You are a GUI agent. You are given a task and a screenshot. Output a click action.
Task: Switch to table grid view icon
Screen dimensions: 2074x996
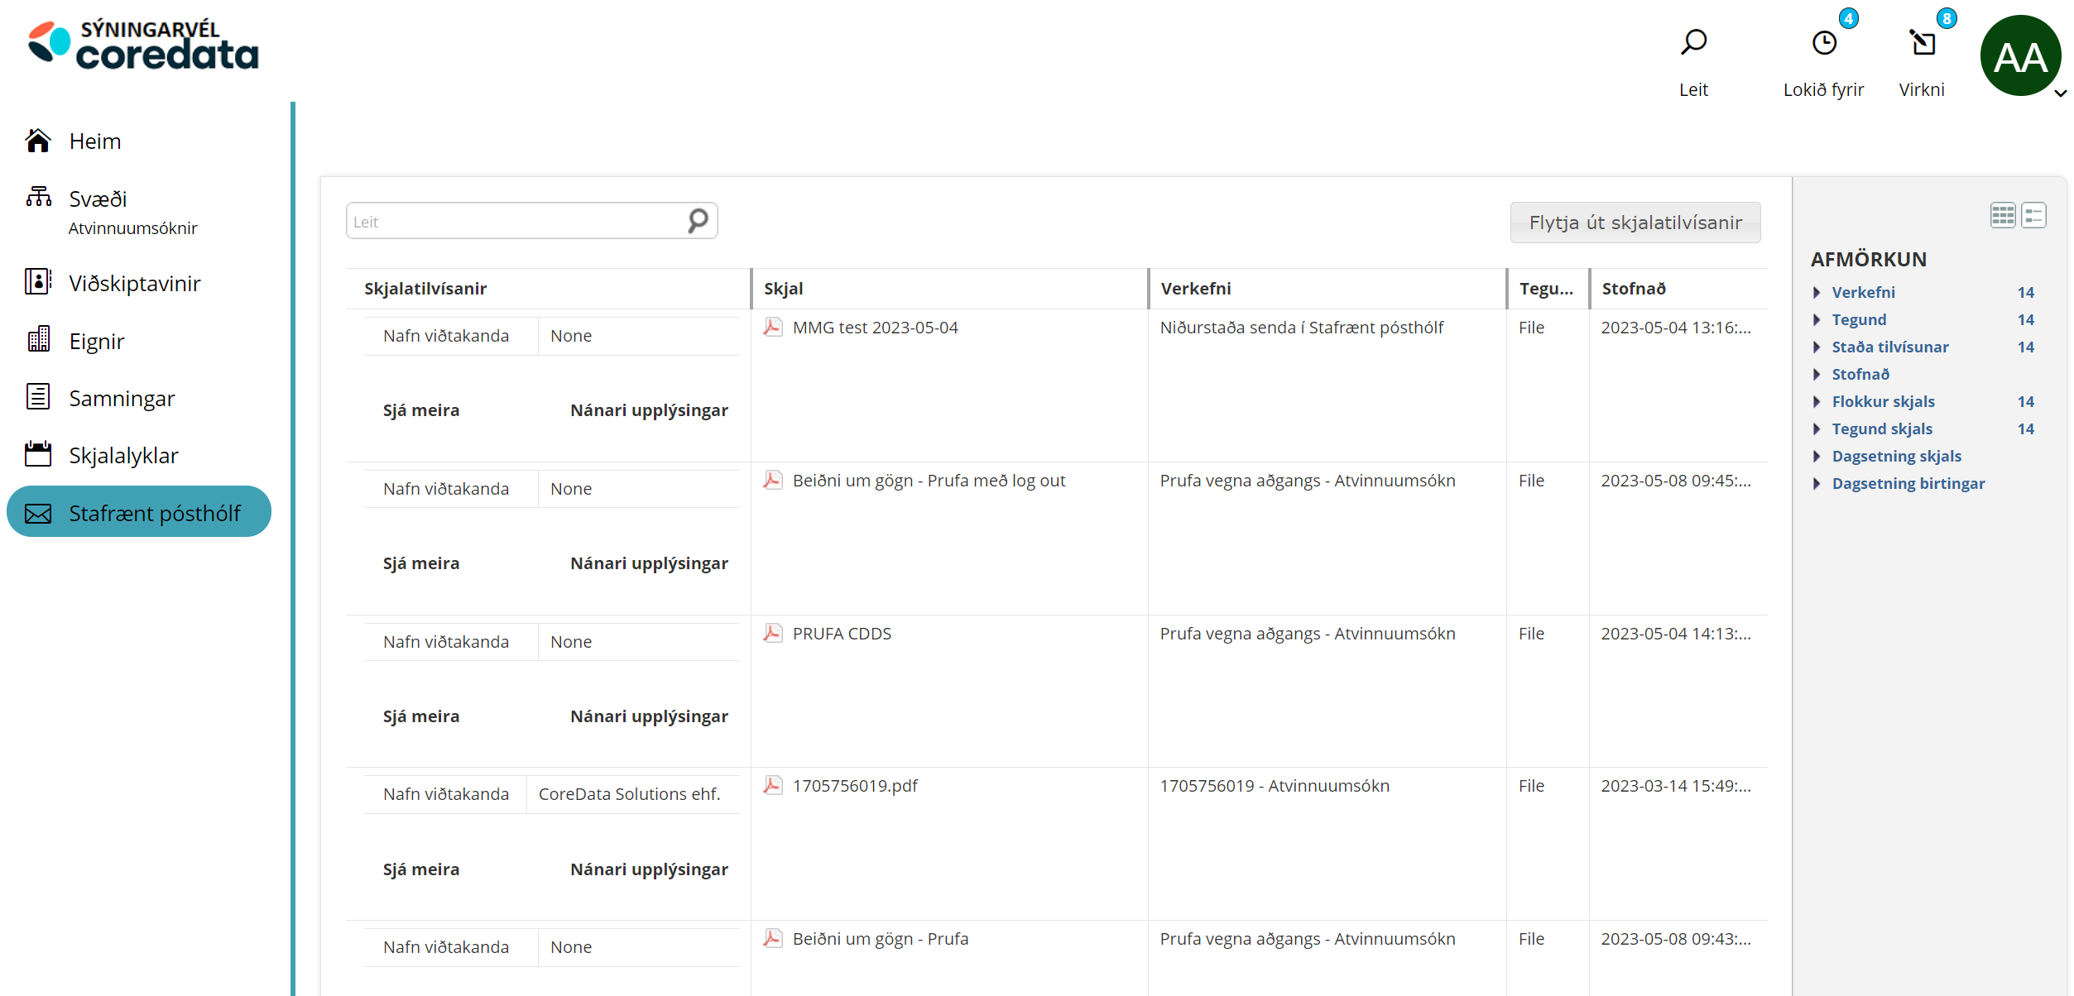pos(2003,215)
